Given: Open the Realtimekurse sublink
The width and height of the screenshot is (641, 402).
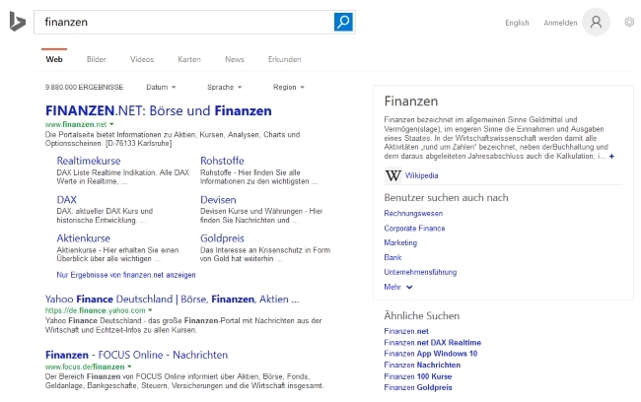Looking at the screenshot, I should [x=89, y=161].
